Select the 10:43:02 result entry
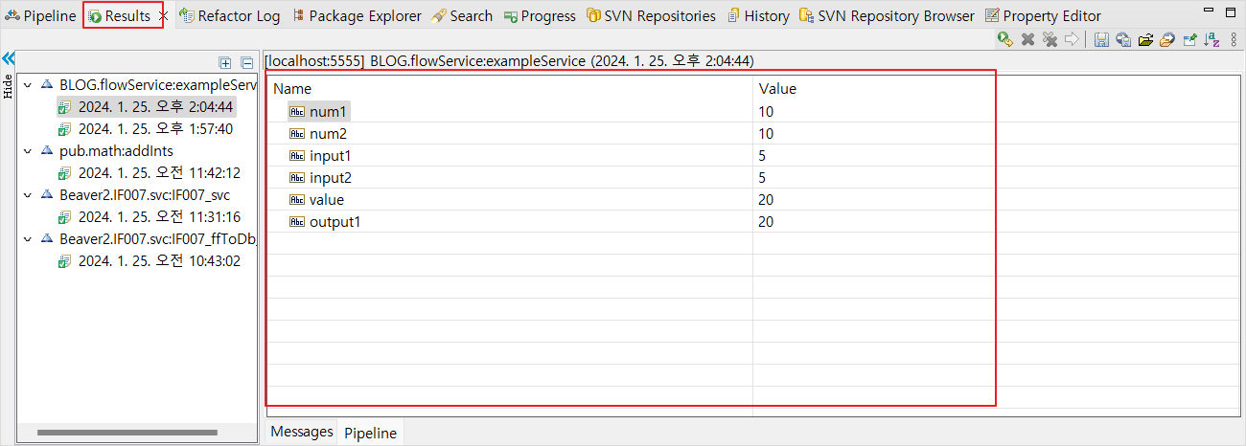This screenshot has width=1246, height=446. point(159,260)
